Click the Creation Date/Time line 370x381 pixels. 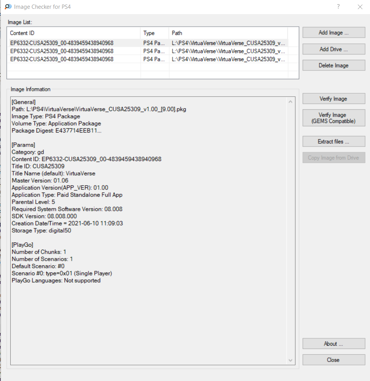(x=67, y=223)
